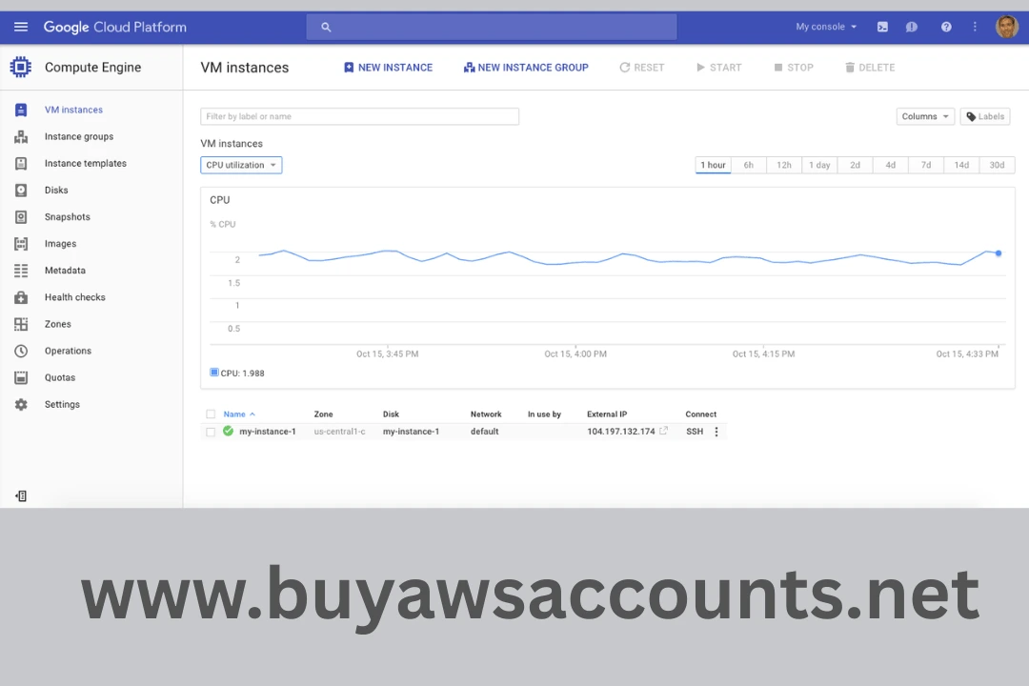Click the Filter by label or name field
The width and height of the screenshot is (1029, 686).
(x=359, y=116)
